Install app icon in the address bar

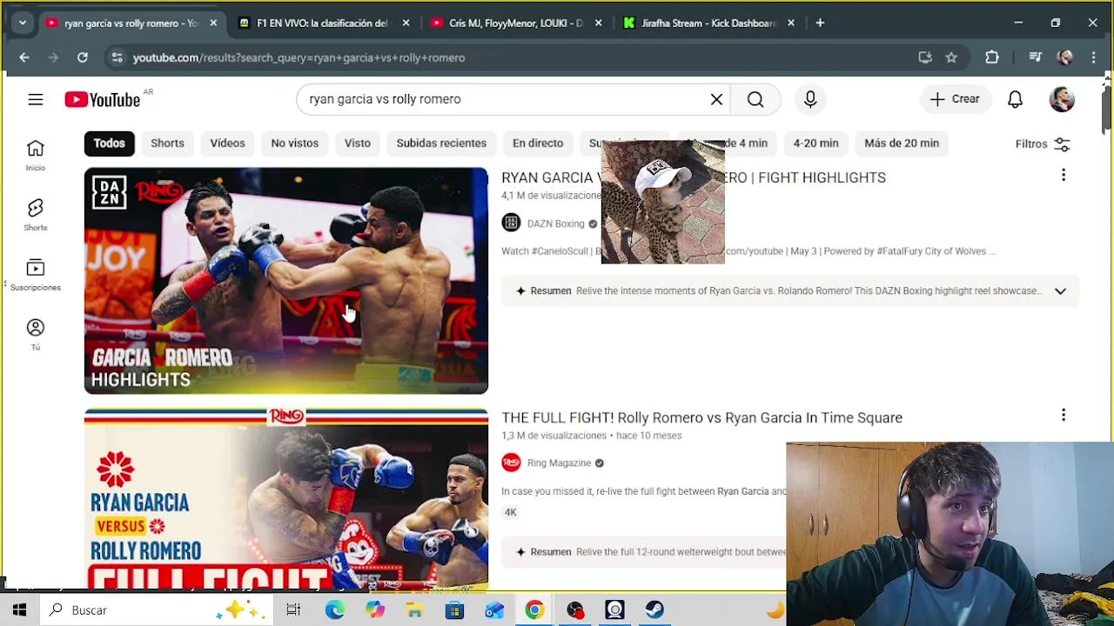click(x=925, y=57)
